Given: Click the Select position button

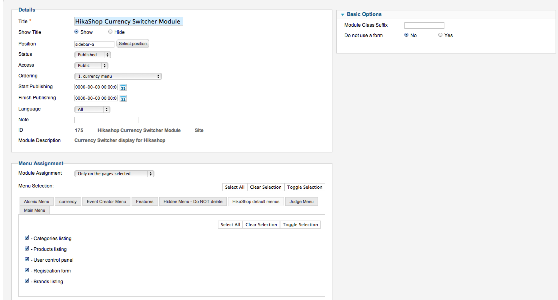Looking at the screenshot, I should coord(133,43).
